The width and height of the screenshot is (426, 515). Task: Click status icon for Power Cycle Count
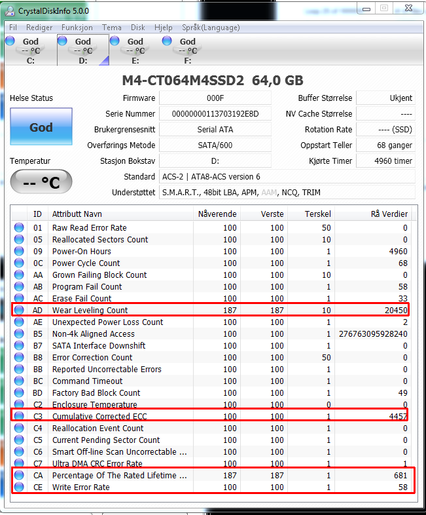point(19,263)
